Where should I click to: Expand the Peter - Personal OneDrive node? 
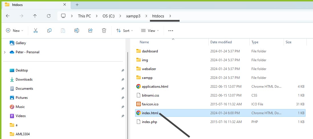[5, 52]
